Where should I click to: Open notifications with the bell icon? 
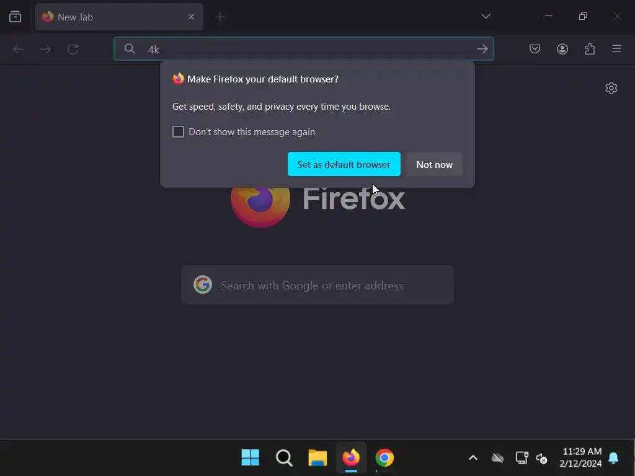(x=613, y=458)
